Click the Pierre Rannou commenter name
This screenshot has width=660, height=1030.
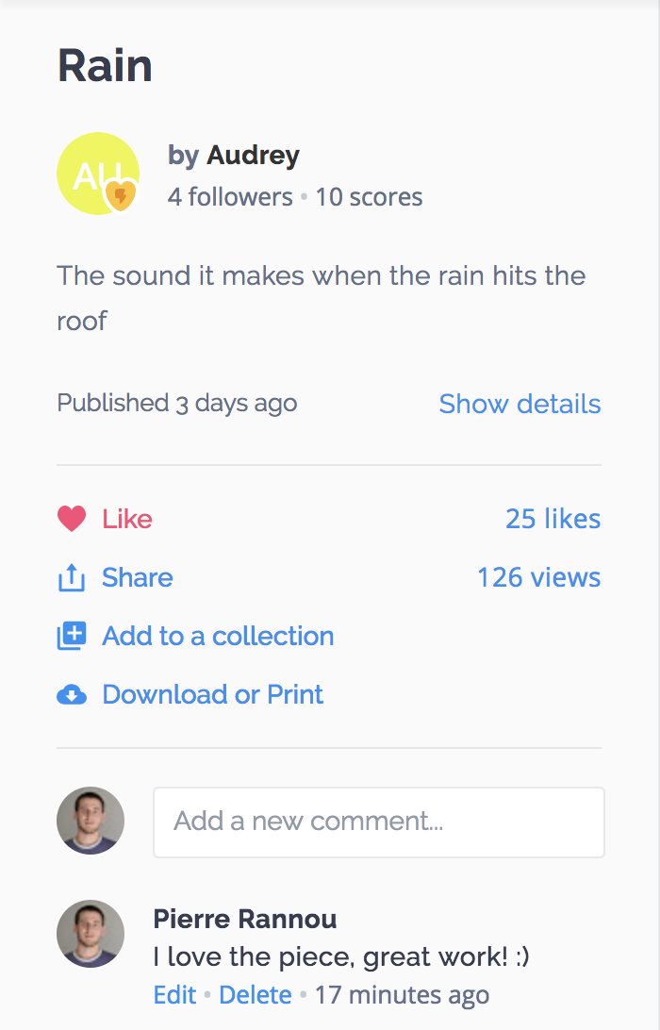[245, 919]
